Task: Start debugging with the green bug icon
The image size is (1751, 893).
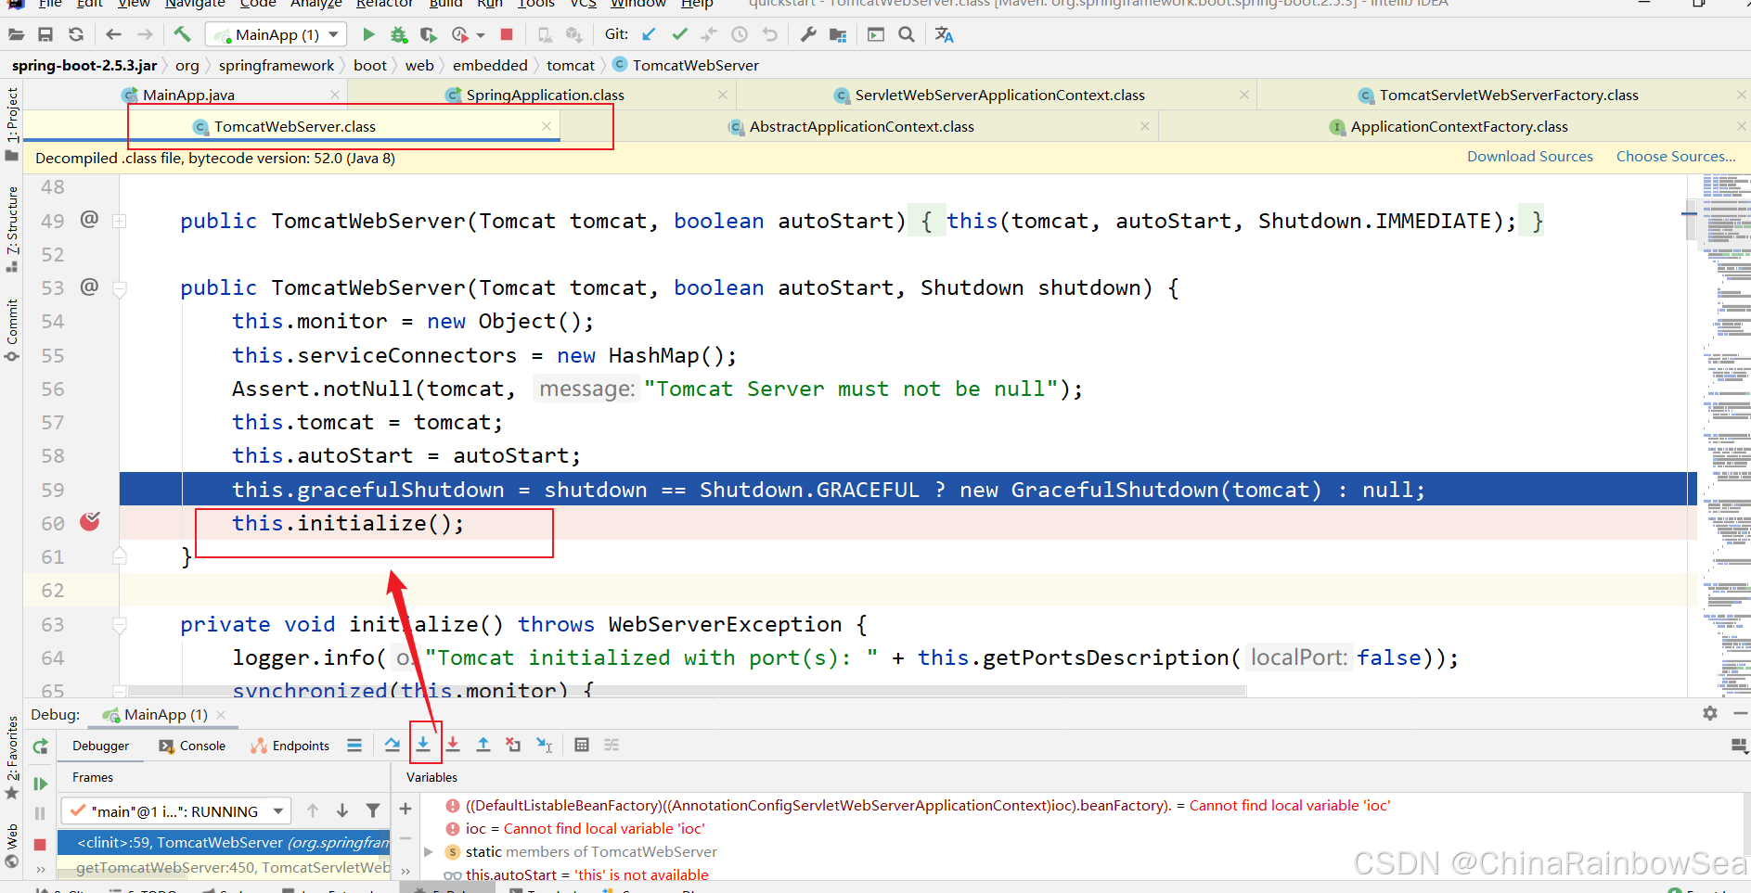Action: (x=398, y=34)
